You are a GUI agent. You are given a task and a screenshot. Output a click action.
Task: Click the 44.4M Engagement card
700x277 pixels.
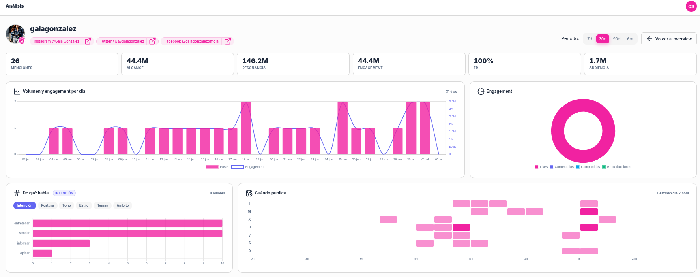point(409,64)
